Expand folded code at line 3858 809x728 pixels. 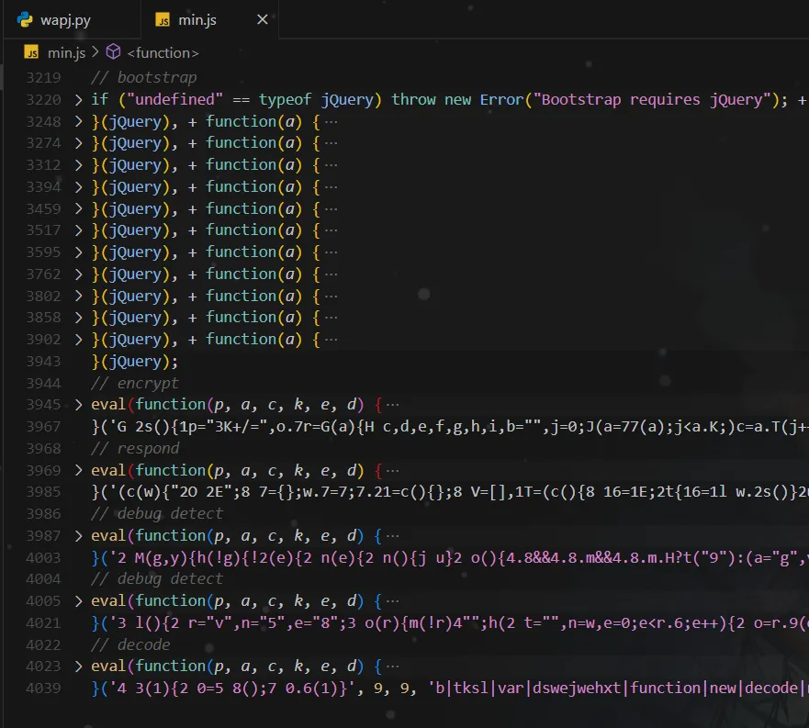pyautogui.click(x=78, y=318)
